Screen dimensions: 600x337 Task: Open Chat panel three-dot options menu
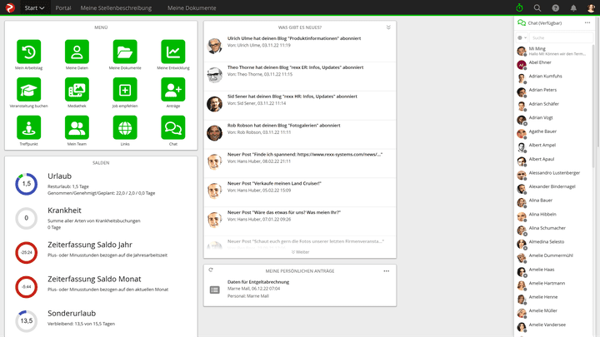pyautogui.click(x=587, y=23)
